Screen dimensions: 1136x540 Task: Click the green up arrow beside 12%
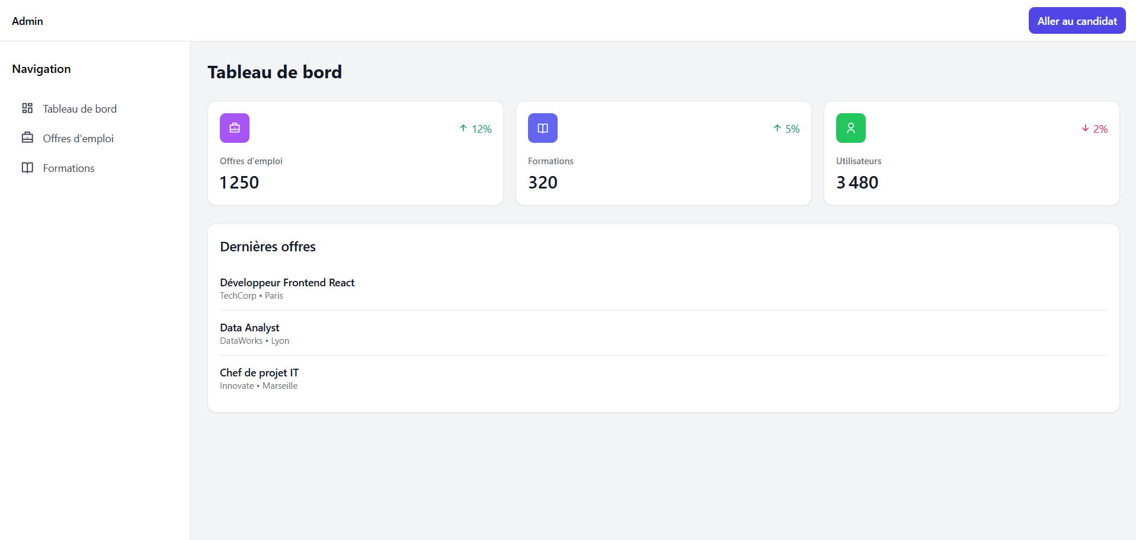(463, 128)
